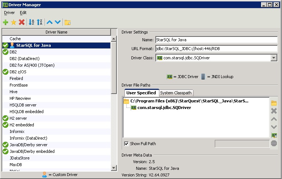Select the StarQuest jar path tree node
Screen dimensions: 282x179
(189, 101)
